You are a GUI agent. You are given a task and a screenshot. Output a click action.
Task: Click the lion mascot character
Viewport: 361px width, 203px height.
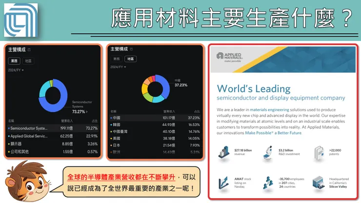(x=27, y=182)
